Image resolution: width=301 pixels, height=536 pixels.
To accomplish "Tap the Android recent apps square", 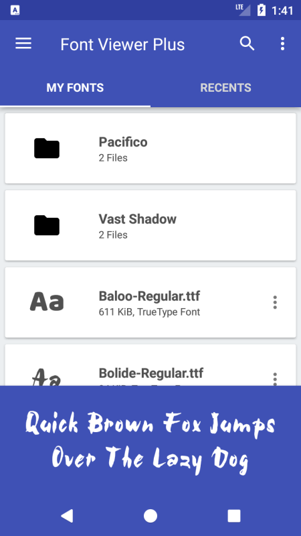I will [x=234, y=516].
